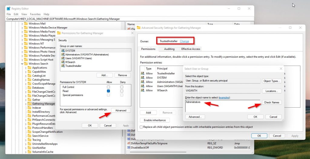The width and height of the screenshot is (310, 159).
Task: Check Replace all child object permission entries
Action: pyautogui.click(x=141, y=127)
